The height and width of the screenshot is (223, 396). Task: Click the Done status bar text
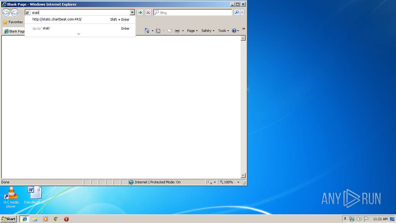click(x=6, y=182)
